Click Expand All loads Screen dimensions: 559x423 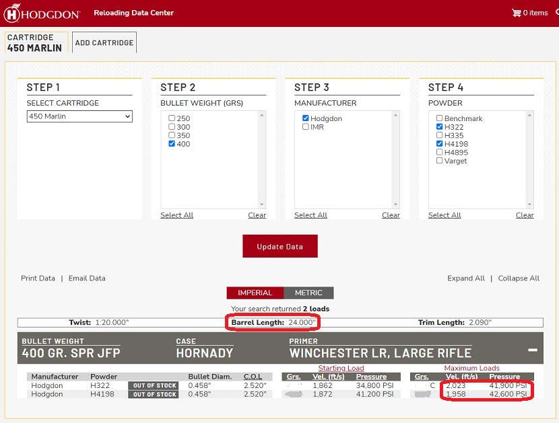pyautogui.click(x=466, y=278)
